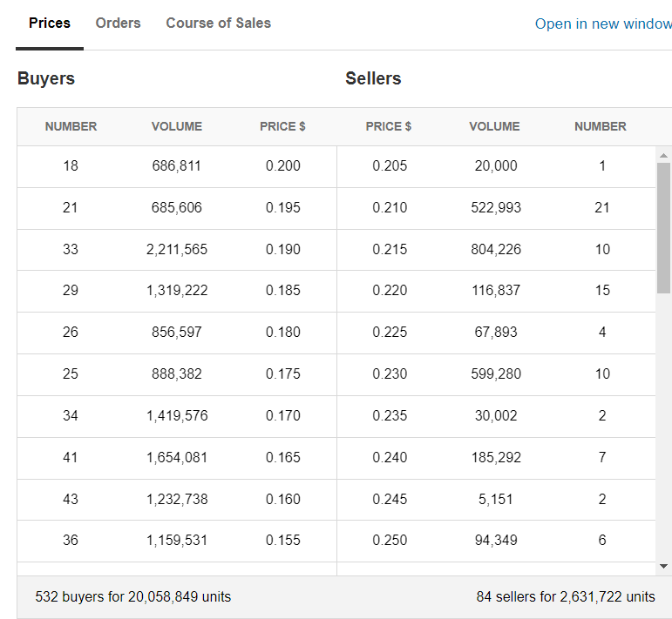This screenshot has height=619, width=672.
Task: Click the seller volume 804,226 cell
Action: tap(496, 249)
